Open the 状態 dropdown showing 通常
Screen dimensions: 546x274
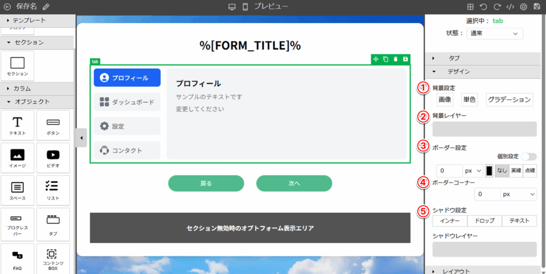494,34
